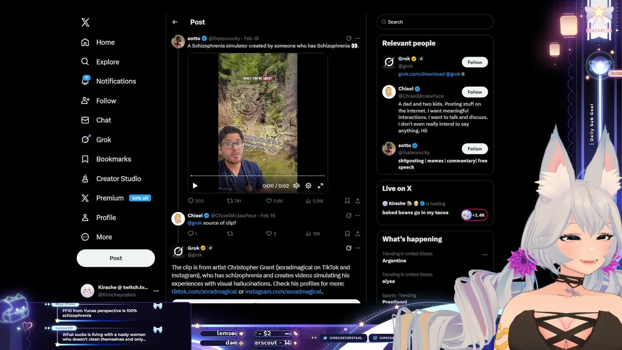Open Creator Studio
Screen dimensions: 622x350
pyautogui.click(x=111, y=178)
